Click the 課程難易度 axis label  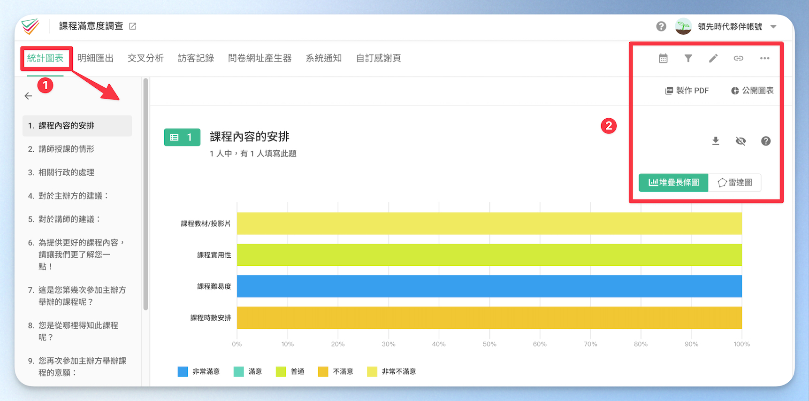pyautogui.click(x=214, y=286)
